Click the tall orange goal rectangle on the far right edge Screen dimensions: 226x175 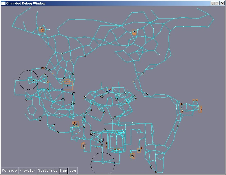pyautogui.click(x=201, y=109)
